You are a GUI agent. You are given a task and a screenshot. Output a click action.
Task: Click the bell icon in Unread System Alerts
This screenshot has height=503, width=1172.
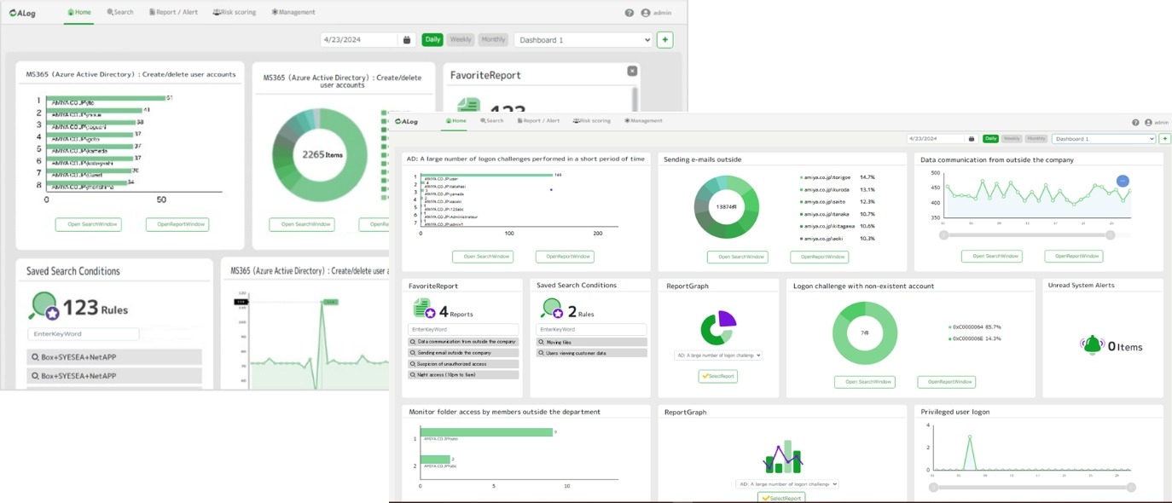tap(1092, 345)
